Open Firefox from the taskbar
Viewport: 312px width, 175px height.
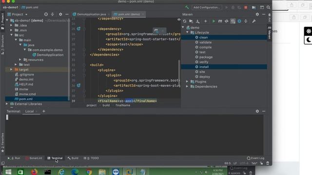click(x=34, y=172)
